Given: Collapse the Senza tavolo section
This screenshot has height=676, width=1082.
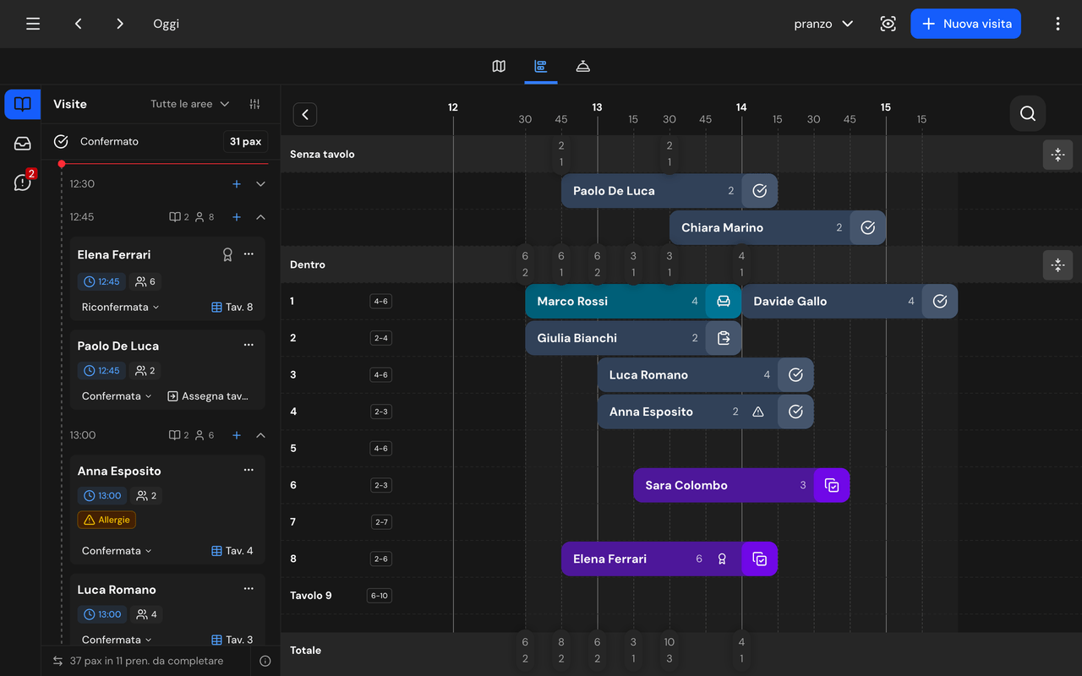Looking at the screenshot, I should [1057, 155].
